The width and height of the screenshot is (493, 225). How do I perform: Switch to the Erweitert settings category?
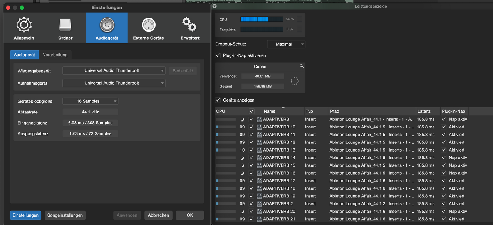[190, 28]
